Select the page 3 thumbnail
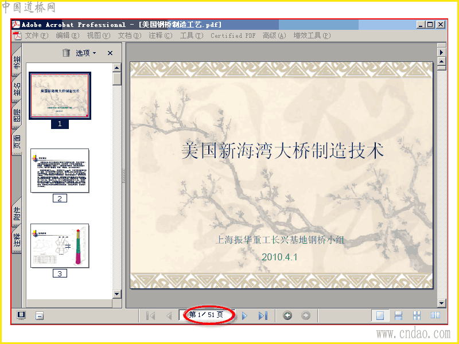This screenshot has height=344, width=459. [60, 246]
